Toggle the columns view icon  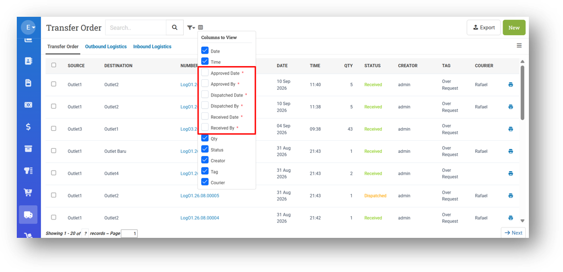[x=201, y=27]
